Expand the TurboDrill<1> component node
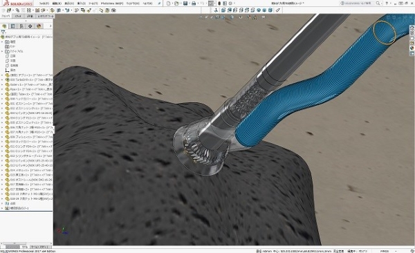Image resolution: width=415 pixels, height=253 pixels. pyautogui.click(x=2, y=80)
